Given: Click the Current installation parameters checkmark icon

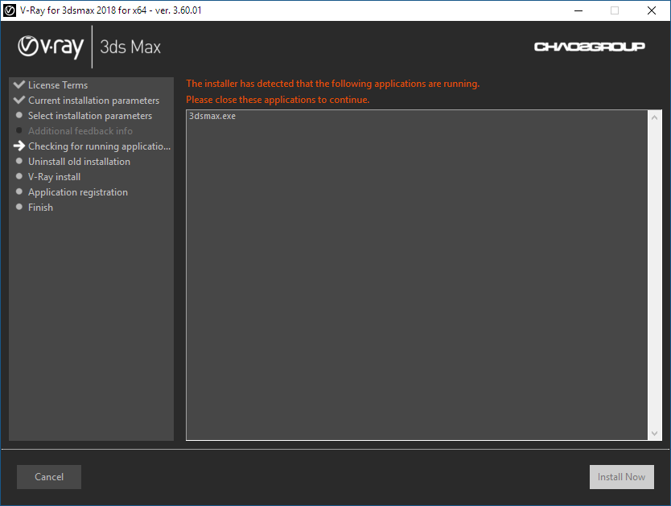Looking at the screenshot, I should pyautogui.click(x=19, y=100).
